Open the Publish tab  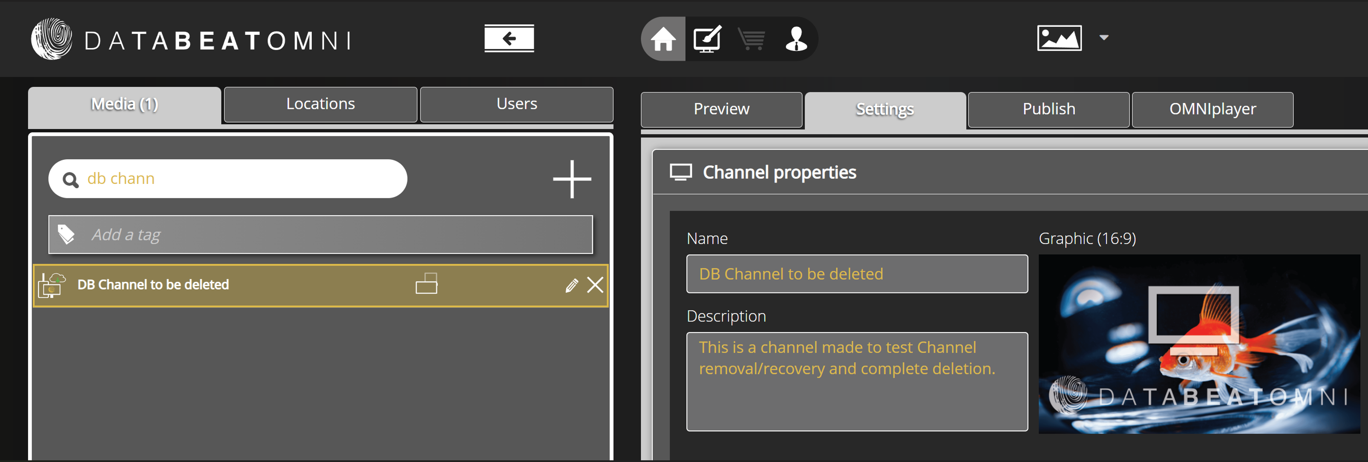[x=1048, y=109]
